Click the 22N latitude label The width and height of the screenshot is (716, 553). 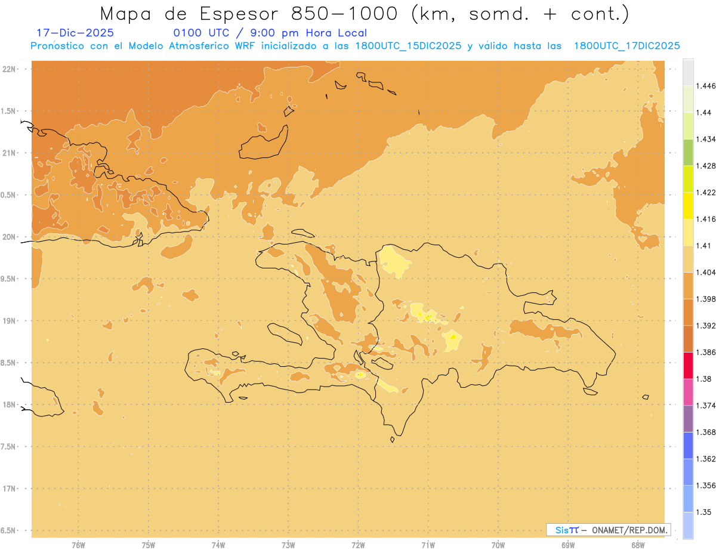tap(10, 69)
